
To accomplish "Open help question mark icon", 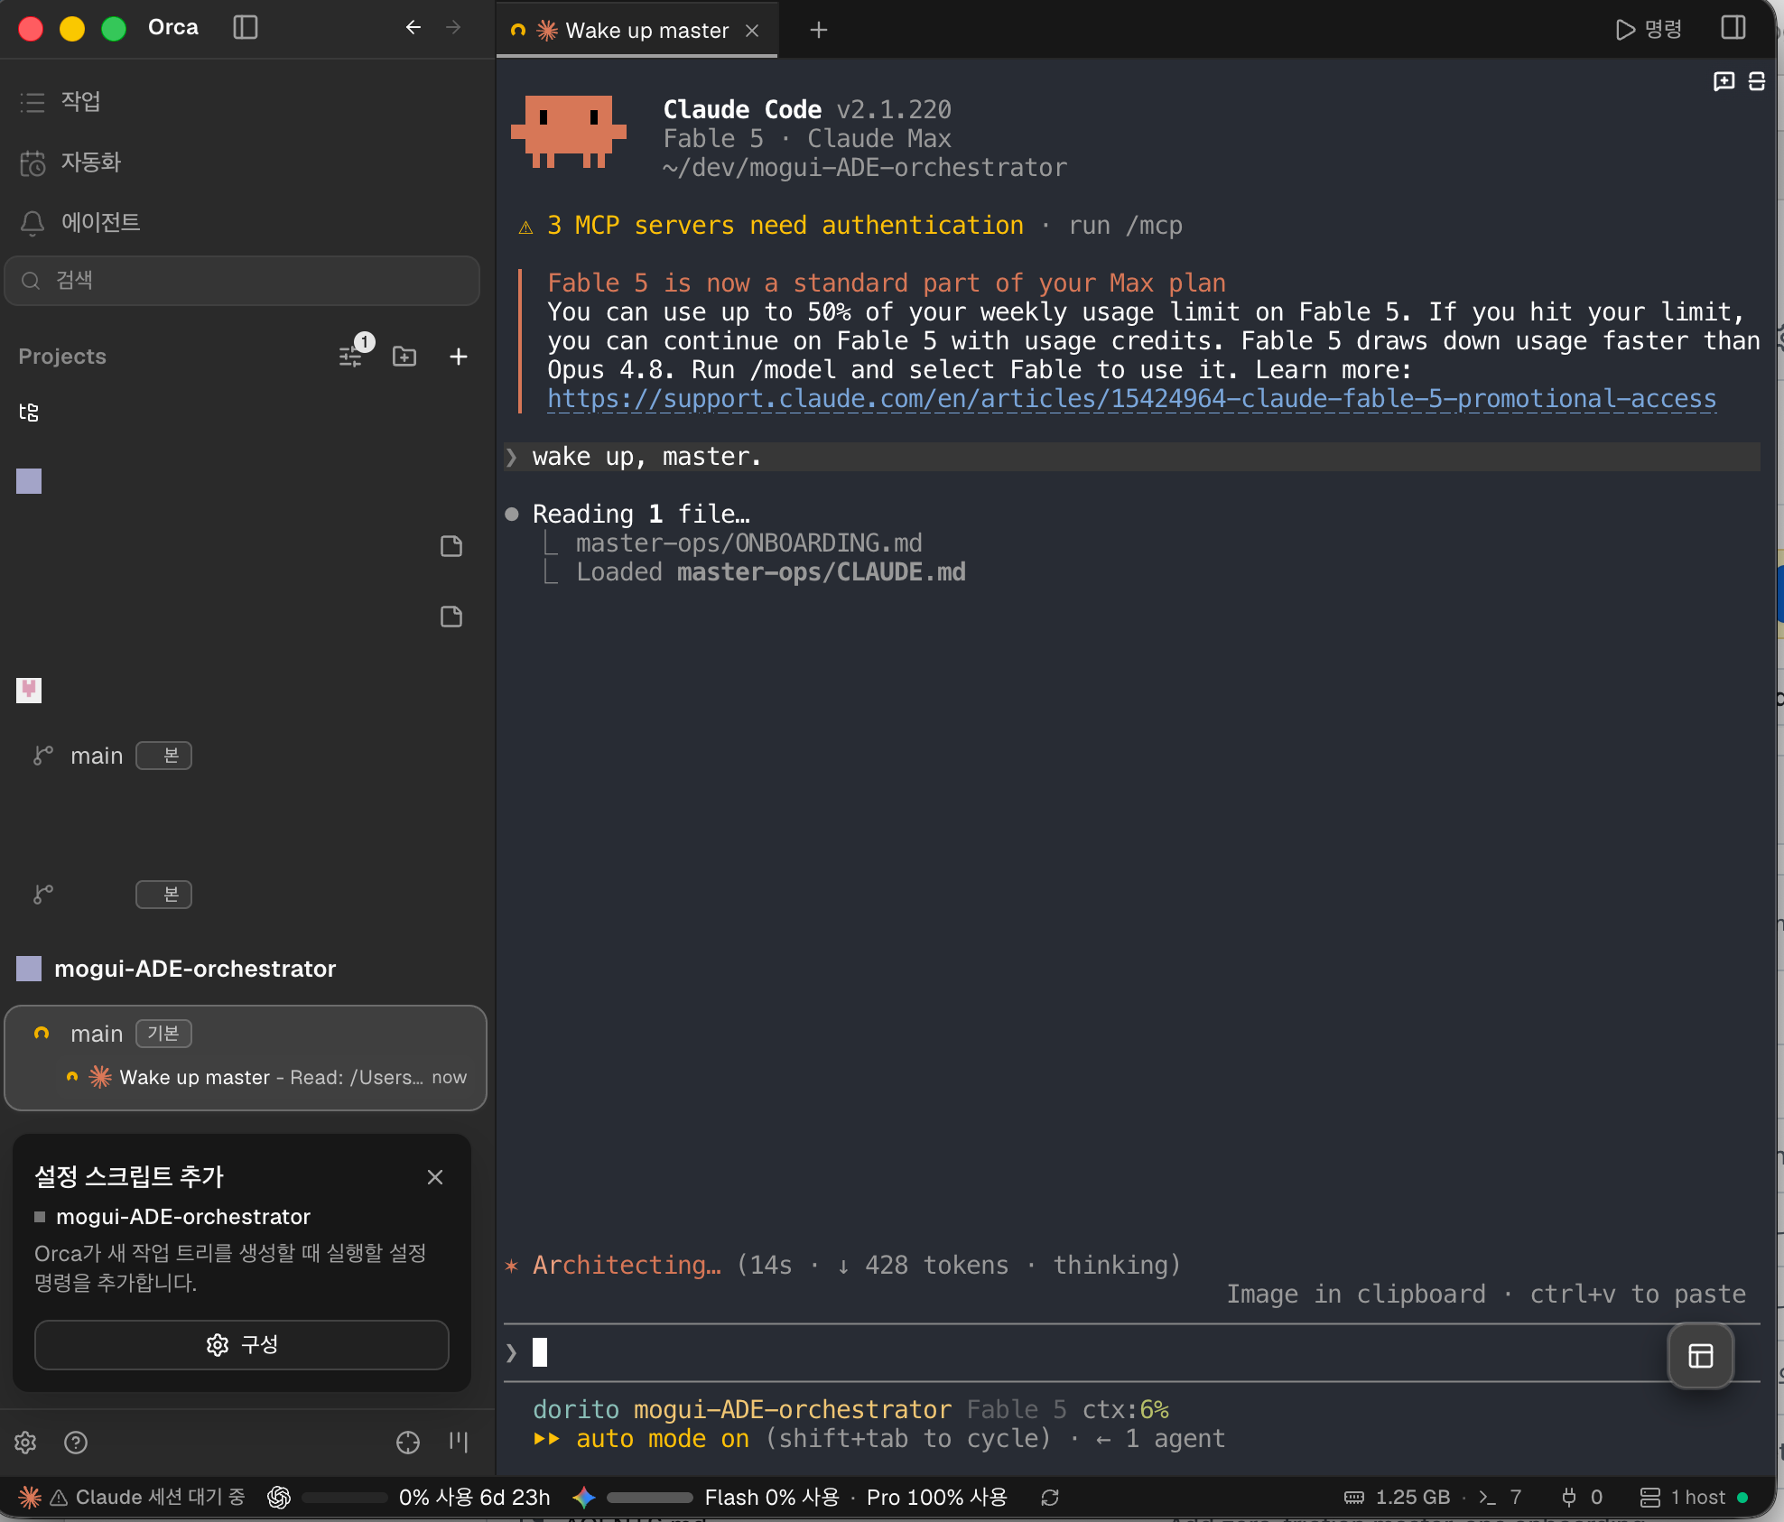I will 76,1443.
